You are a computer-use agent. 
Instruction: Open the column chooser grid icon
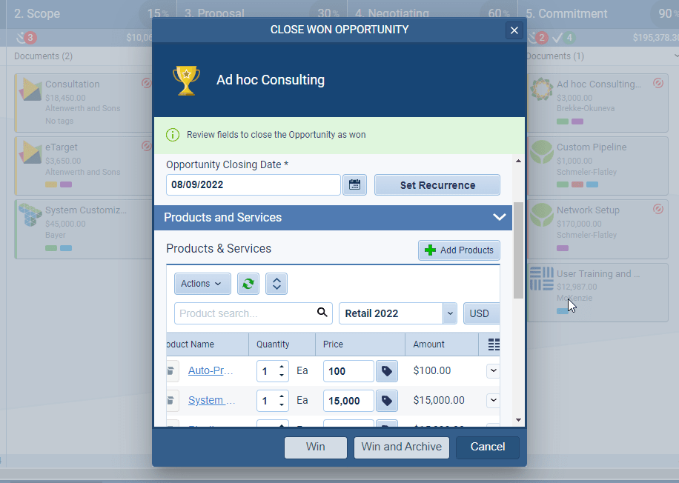click(494, 344)
